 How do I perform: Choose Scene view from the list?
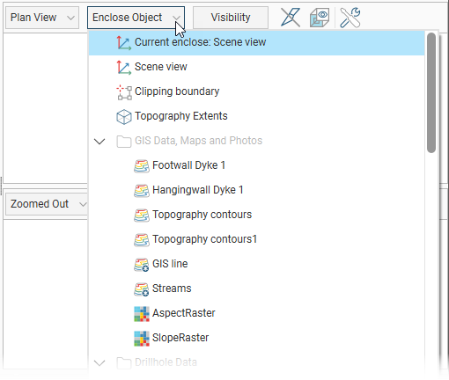(x=256, y=67)
